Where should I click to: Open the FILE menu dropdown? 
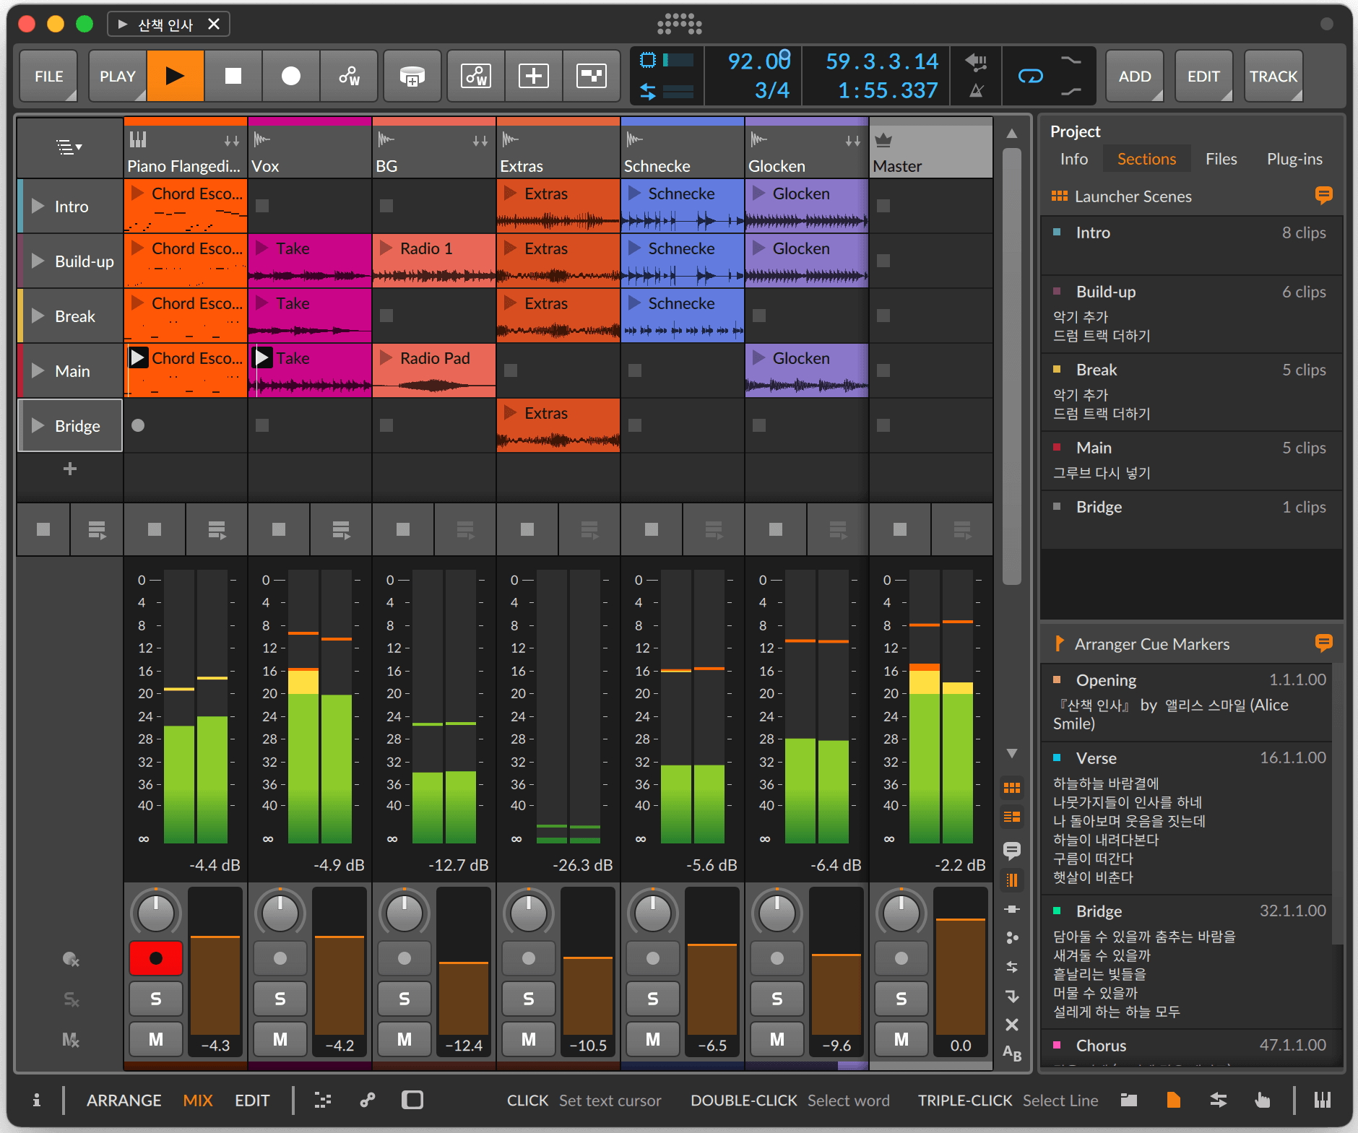[x=48, y=76]
